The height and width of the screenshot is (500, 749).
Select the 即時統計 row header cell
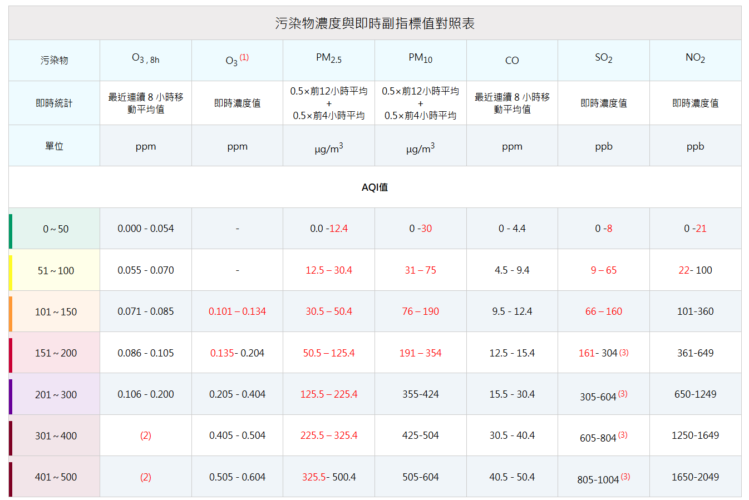pyautogui.click(x=54, y=103)
